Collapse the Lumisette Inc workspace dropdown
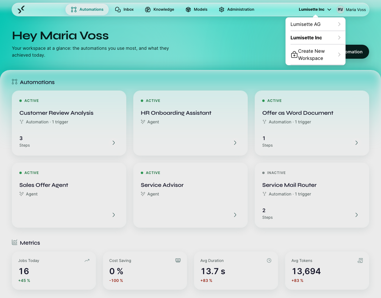 [315, 10]
